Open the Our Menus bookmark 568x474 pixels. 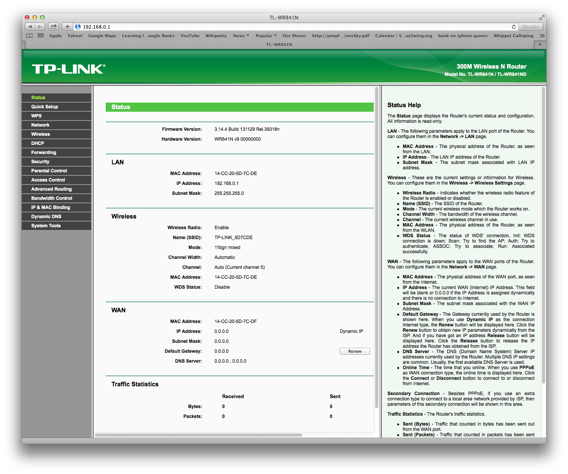coord(294,36)
